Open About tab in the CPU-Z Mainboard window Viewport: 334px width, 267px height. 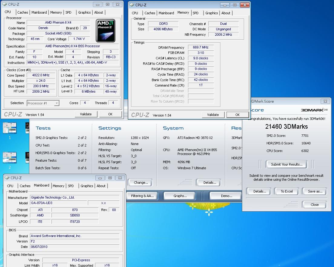tap(101, 186)
